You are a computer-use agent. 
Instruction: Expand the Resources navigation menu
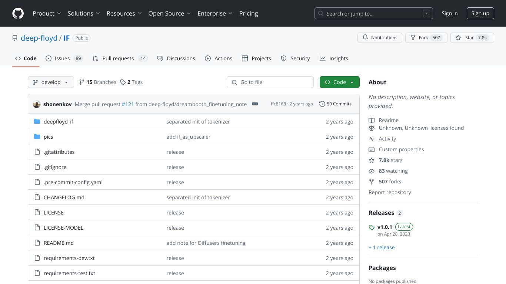pos(124,13)
